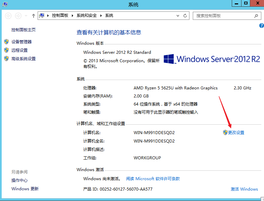Expand the arrow before 控制面板 in the address bar
The height and width of the screenshot is (201, 264).
(x=48, y=16)
